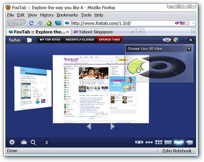Open the navigation history dropdown arrow
The width and height of the screenshot is (204, 162).
coord(24,23)
